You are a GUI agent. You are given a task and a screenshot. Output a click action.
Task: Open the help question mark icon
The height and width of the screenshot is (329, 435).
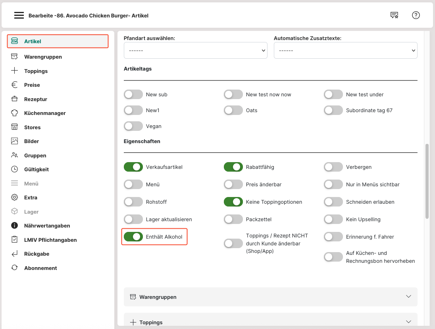[x=416, y=15]
